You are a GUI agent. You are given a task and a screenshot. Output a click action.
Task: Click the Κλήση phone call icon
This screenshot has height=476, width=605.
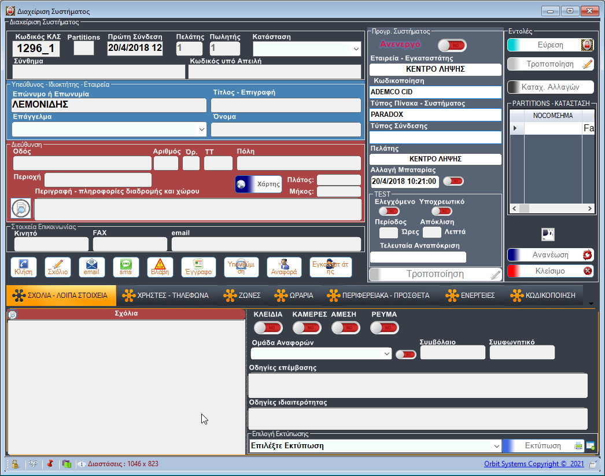pos(24,267)
